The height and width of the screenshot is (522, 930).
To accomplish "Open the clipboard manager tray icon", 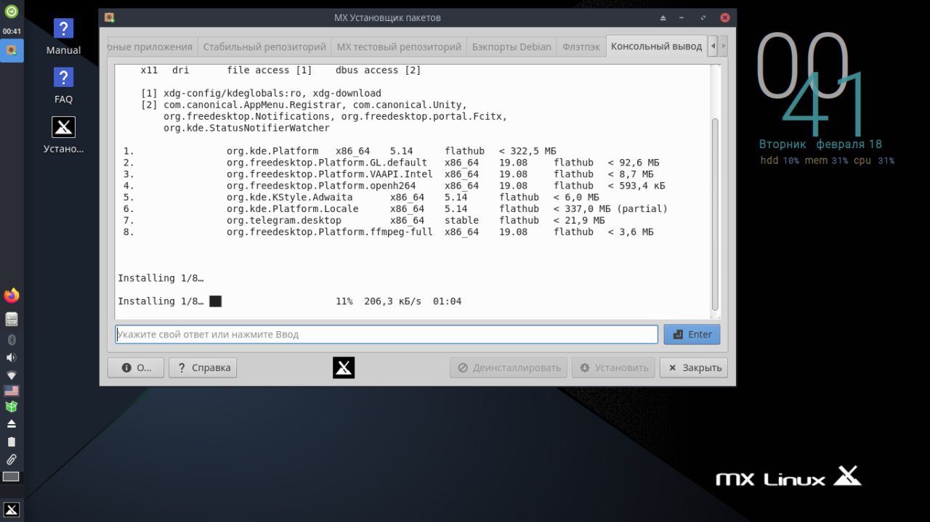I will pyautogui.click(x=12, y=441).
